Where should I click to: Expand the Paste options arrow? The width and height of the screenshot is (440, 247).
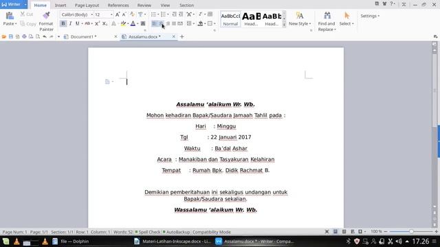(x=16, y=24)
